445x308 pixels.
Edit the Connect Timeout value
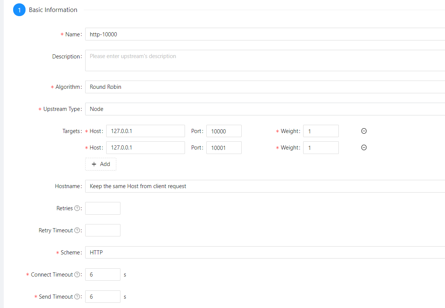click(x=103, y=275)
